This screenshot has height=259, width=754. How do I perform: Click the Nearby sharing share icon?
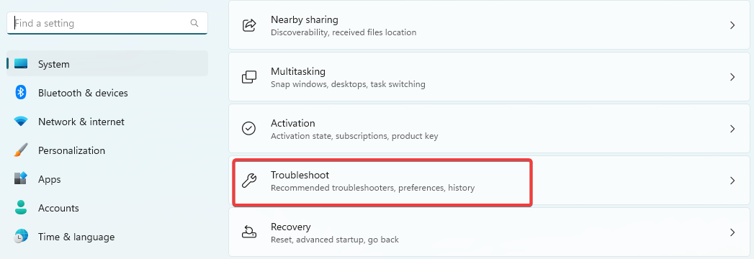coord(248,25)
